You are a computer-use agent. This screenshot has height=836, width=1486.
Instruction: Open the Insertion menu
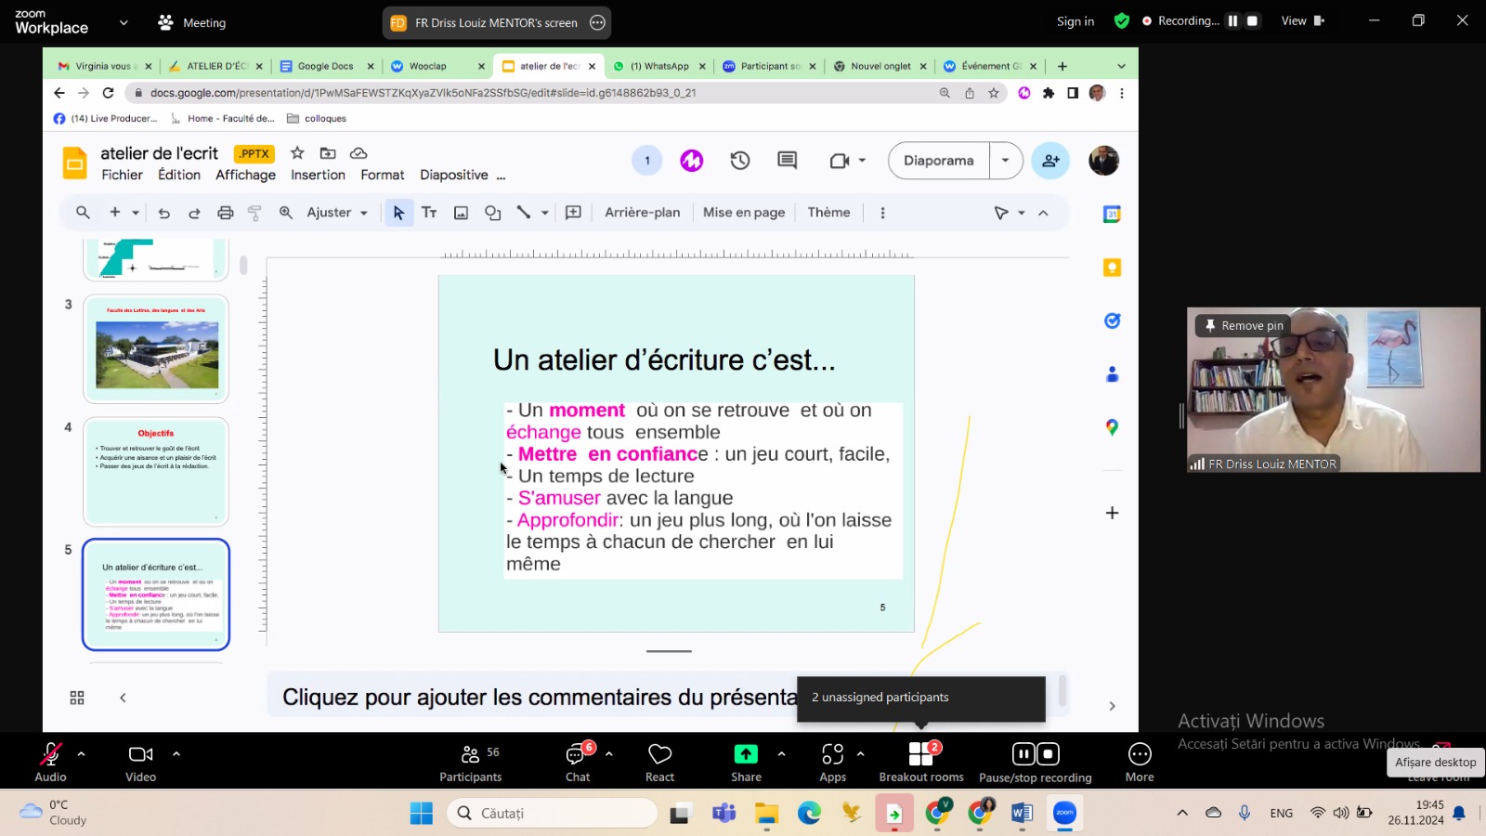tap(318, 176)
